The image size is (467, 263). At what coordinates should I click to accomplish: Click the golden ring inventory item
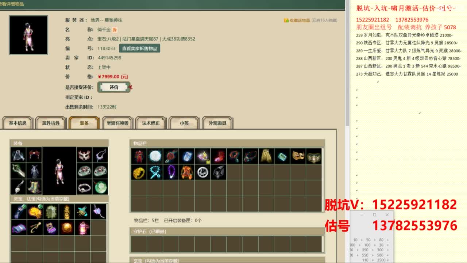pos(139,172)
